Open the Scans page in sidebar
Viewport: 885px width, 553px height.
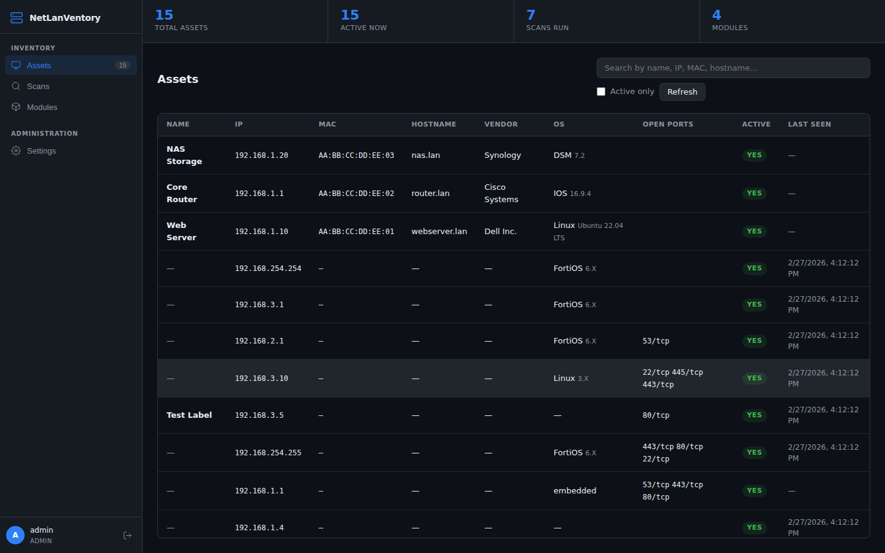click(71, 86)
